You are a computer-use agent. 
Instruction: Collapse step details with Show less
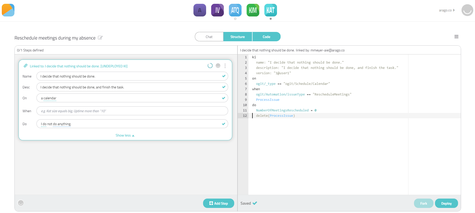[125, 135]
